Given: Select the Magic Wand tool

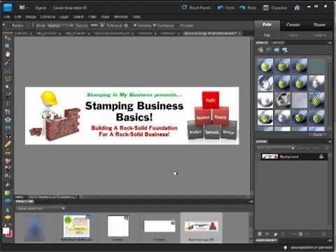Looking at the screenshot, I should click(8, 87).
